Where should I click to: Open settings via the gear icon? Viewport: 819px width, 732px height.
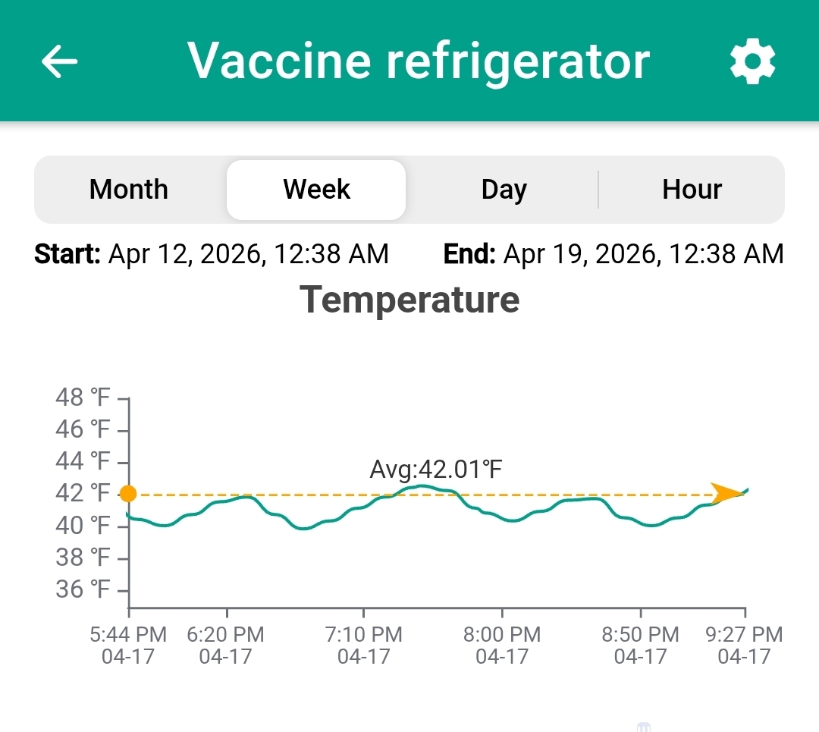coord(752,61)
